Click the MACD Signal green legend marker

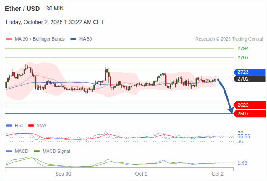point(37,152)
